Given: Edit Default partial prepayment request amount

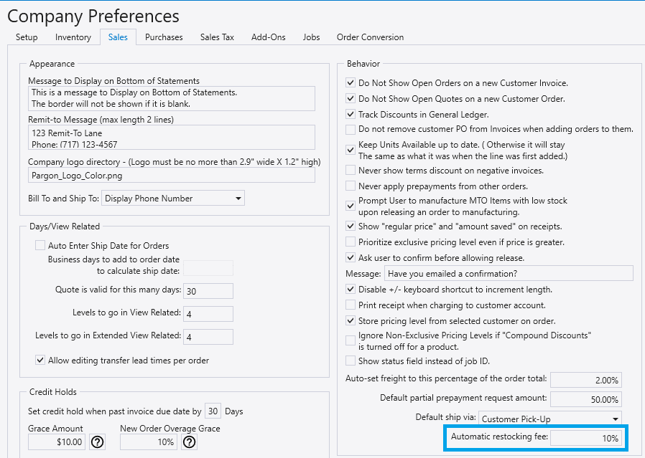Looking at the screenshot, I should pos(586,399).
